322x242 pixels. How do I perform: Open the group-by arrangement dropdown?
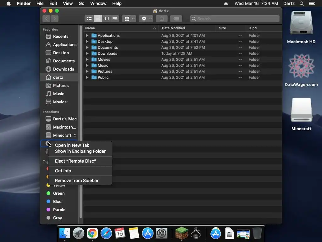pyautogui.click(x=129, y=19)
